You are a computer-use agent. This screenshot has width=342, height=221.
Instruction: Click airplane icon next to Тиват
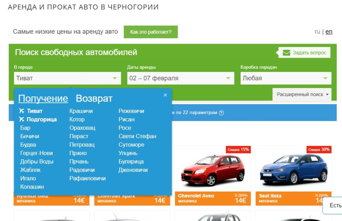(x=22, y=111)
